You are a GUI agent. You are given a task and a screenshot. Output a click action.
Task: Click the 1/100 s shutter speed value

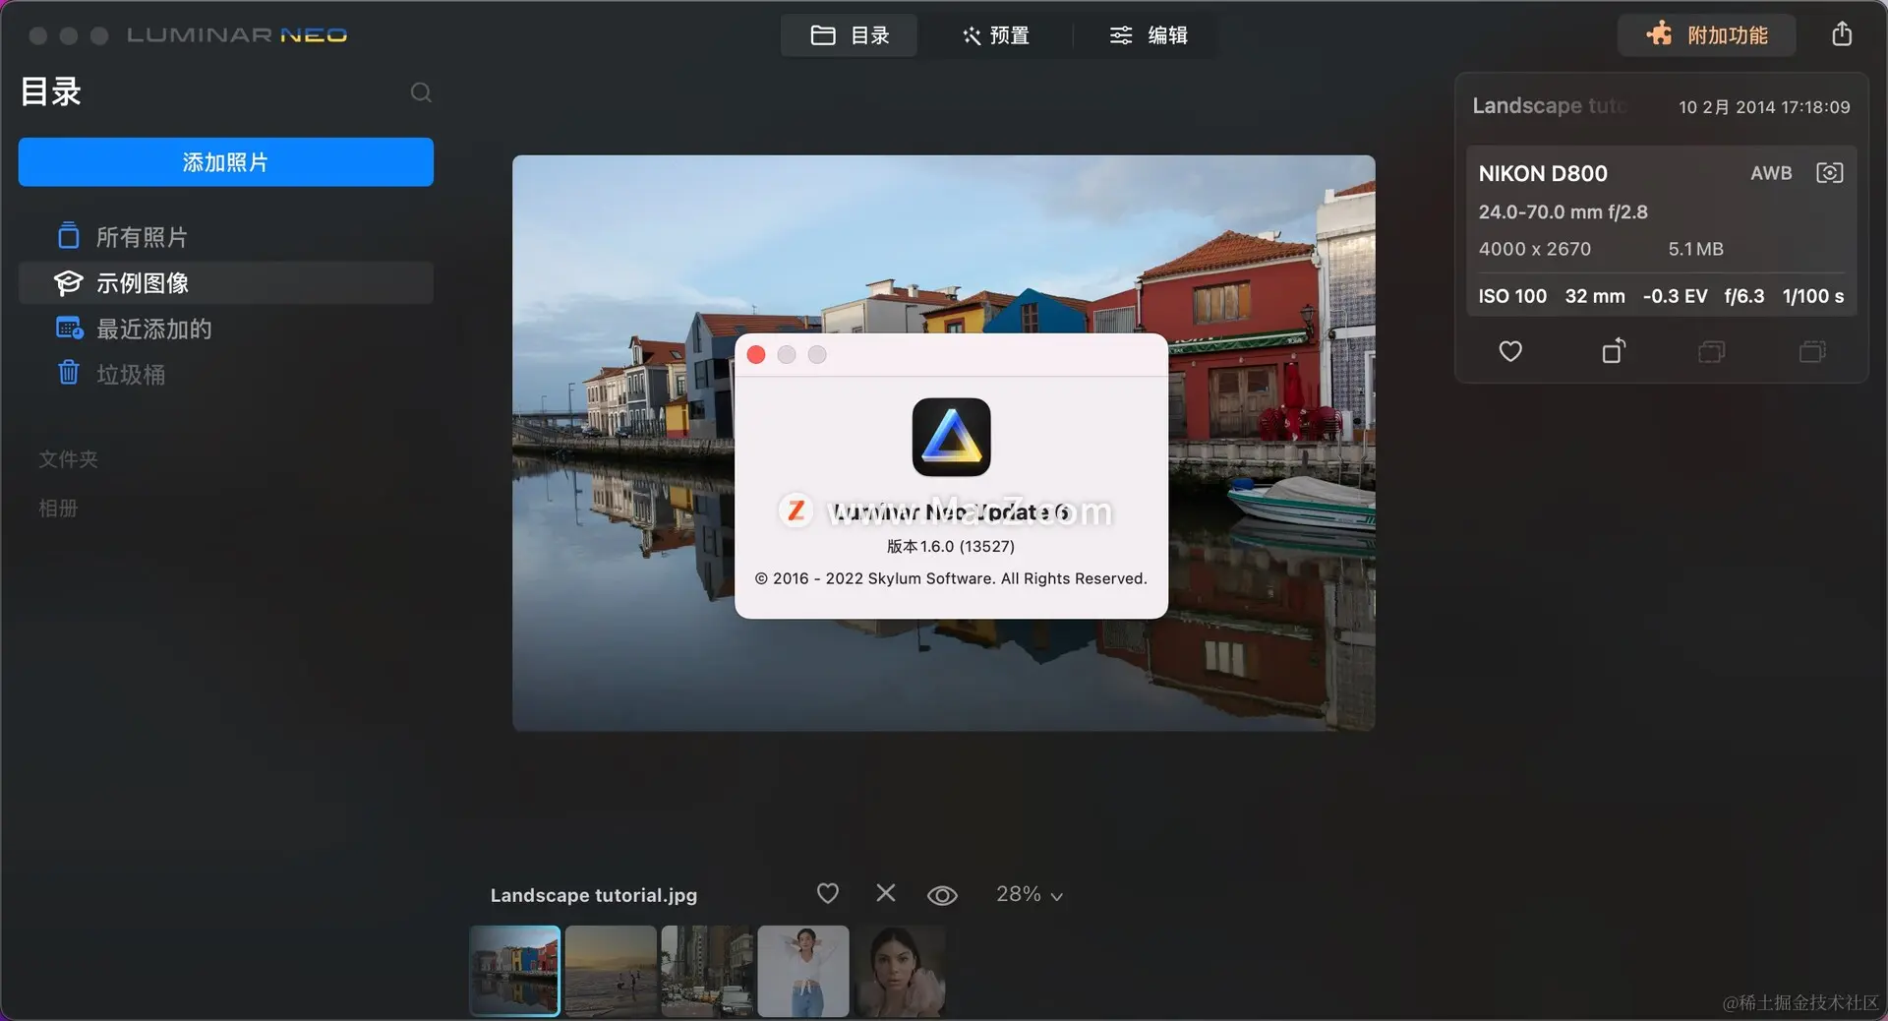click(x=1813, y=296)
